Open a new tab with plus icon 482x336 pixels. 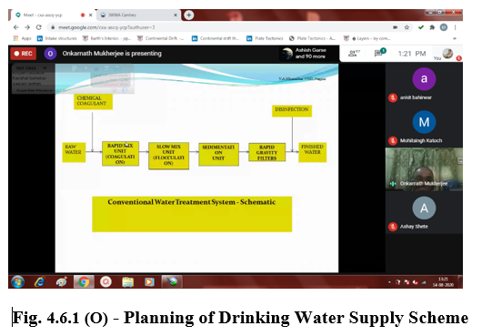pos(189,15)
